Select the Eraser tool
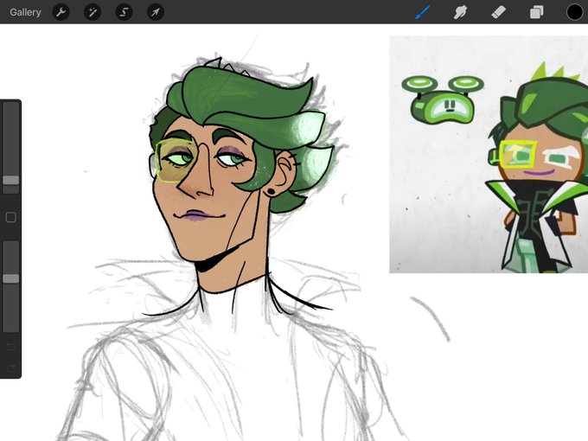588x441 pixels. (498, 12)
